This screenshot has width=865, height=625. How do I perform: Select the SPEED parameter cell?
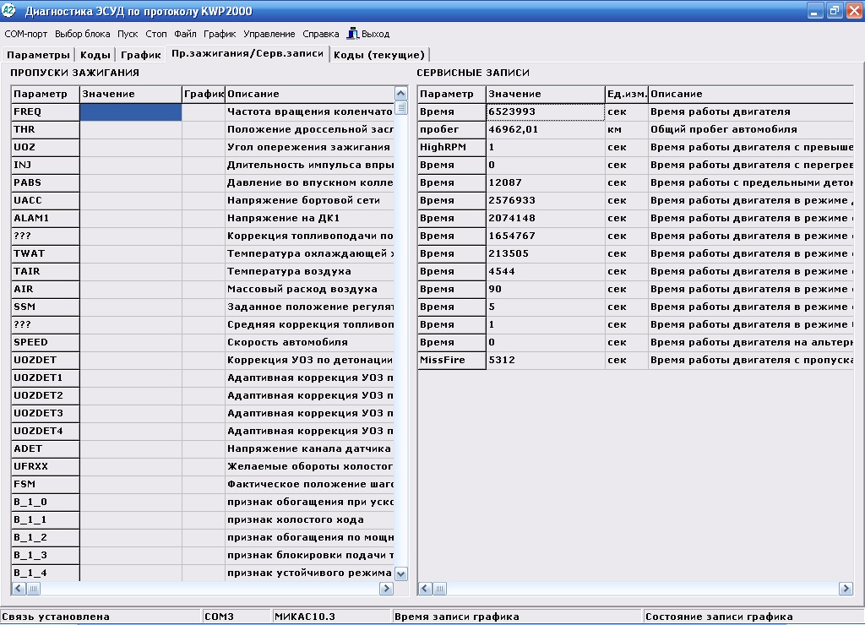46,342
